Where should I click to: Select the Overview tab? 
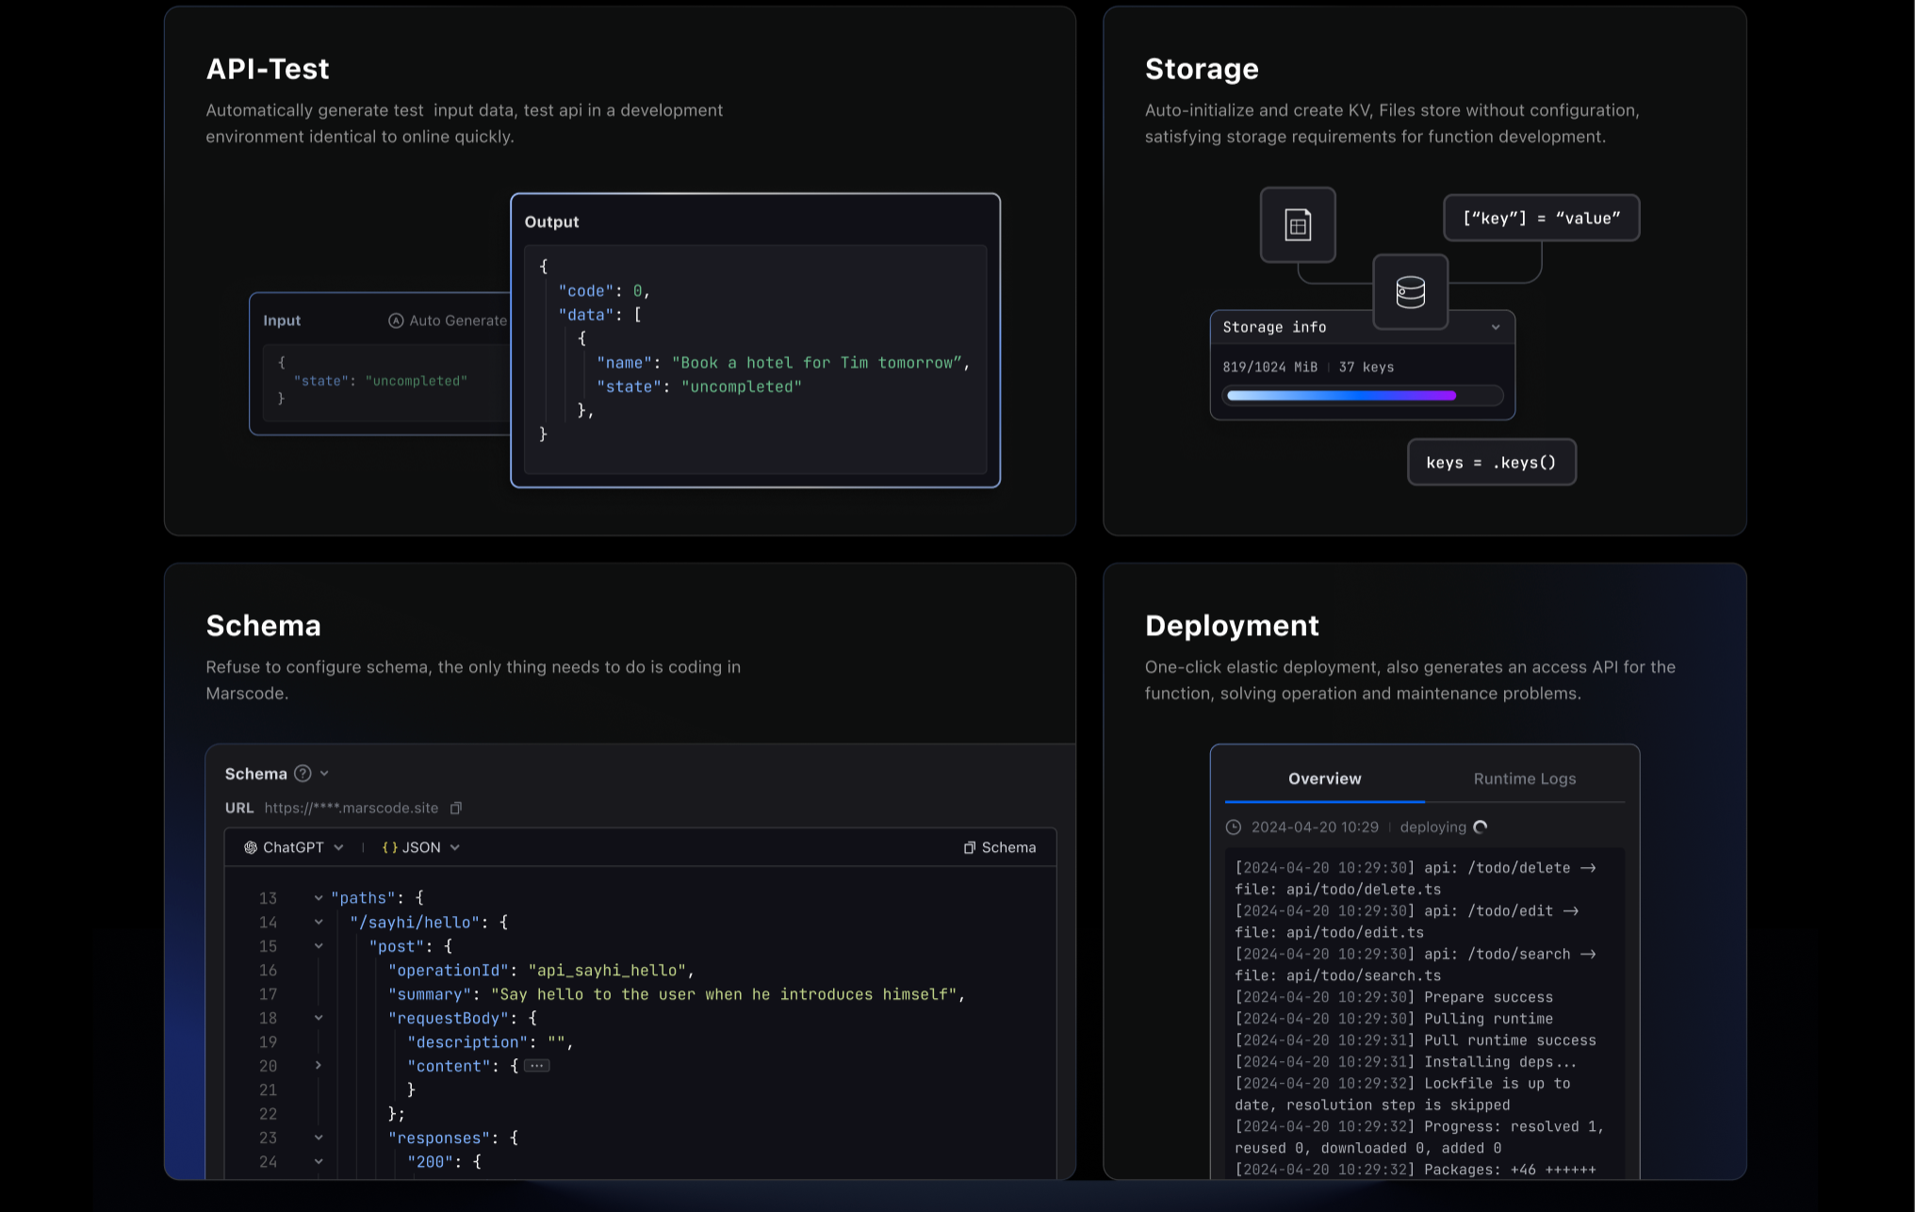pyautogui.click(x=1324, y=778)
